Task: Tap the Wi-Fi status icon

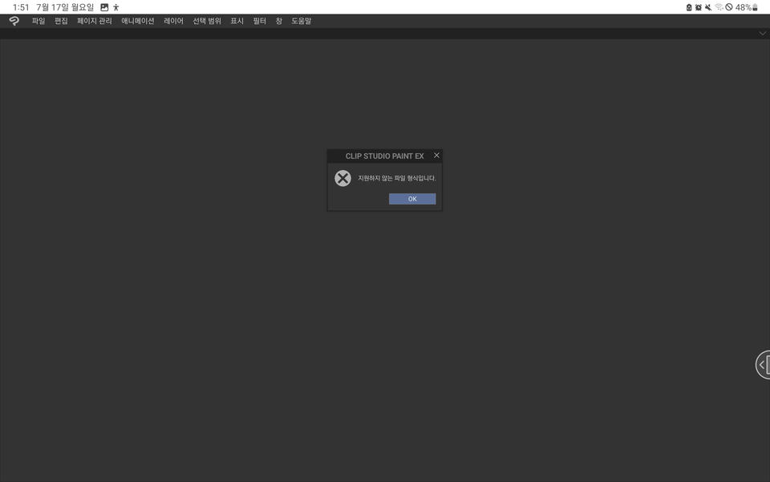Action: coord(718,7)
